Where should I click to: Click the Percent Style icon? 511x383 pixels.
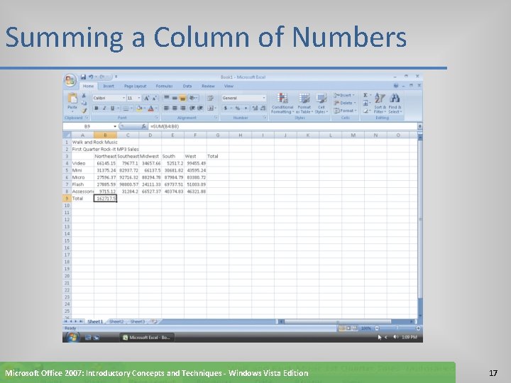[x=238, y=108]
